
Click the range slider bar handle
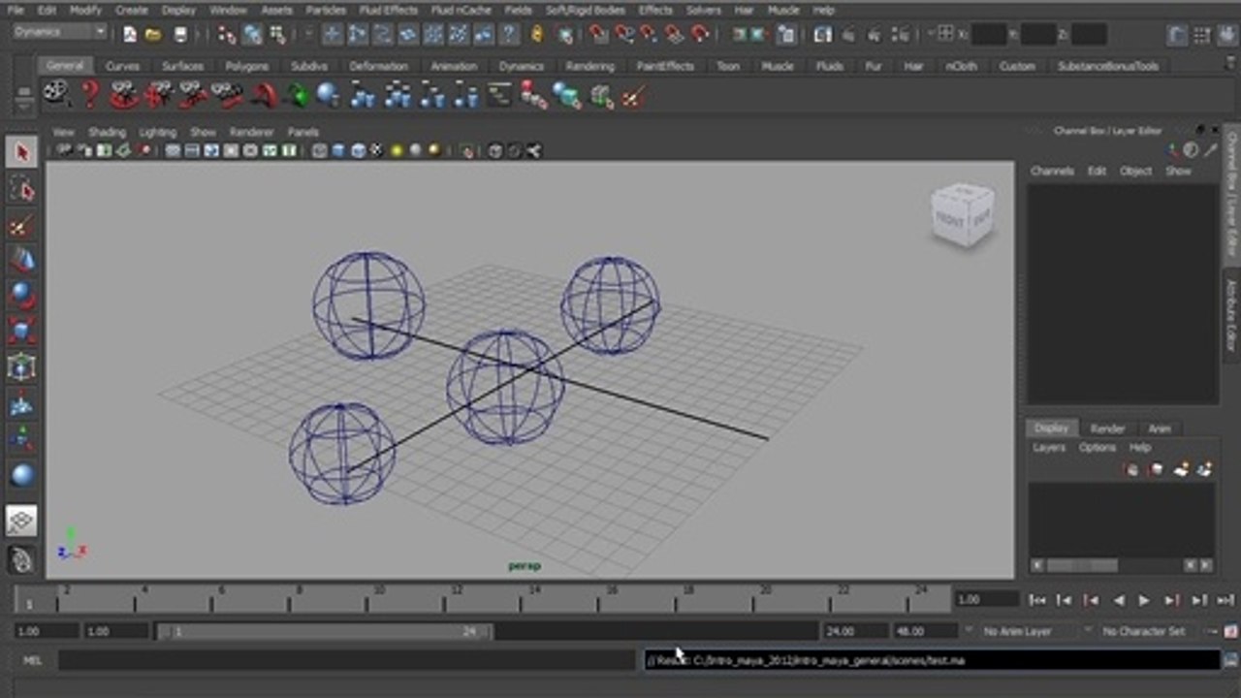coord(325,631)
